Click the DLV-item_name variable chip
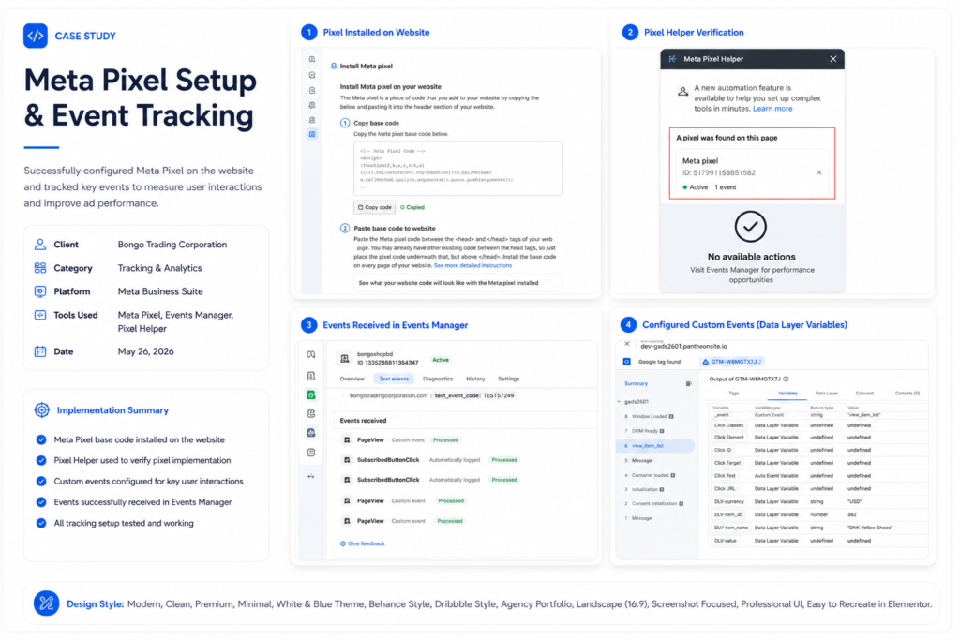Viewport: 960px width, 640px height. tap(730, 528)
